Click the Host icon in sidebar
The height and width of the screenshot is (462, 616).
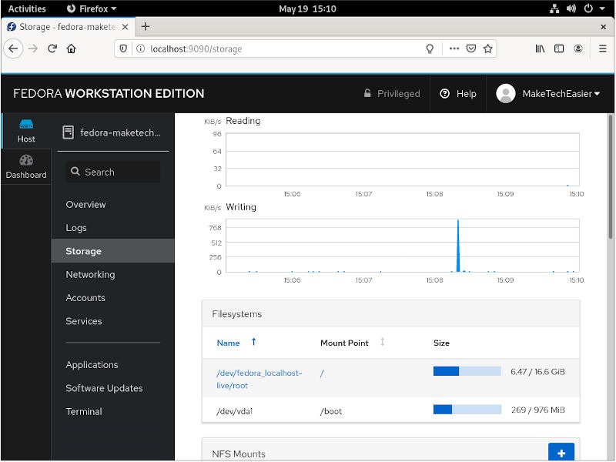point(26,125)
